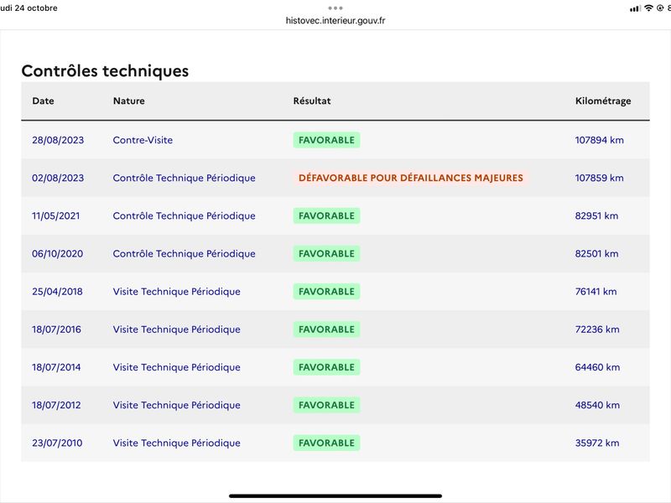Tap the home indicator bar
671x503 pixels.
coord(335,496)
